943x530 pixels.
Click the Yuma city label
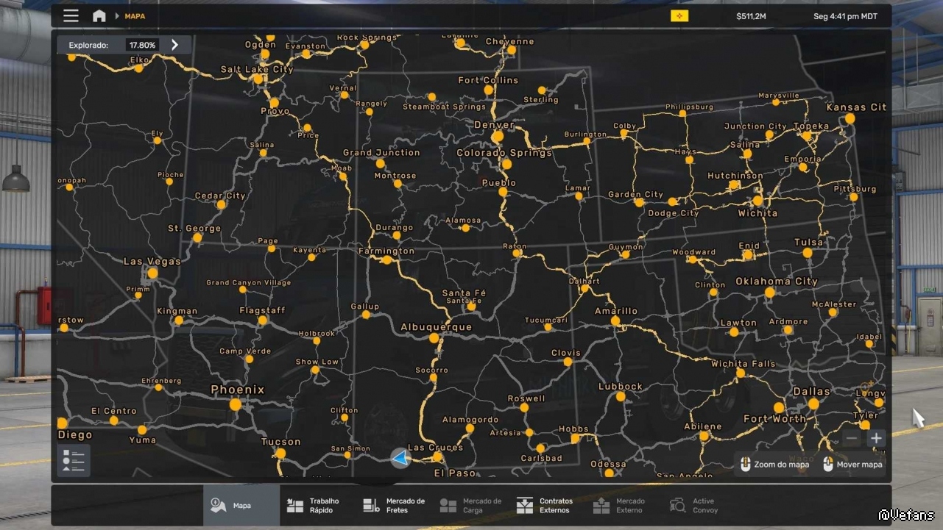click(143, 440)
